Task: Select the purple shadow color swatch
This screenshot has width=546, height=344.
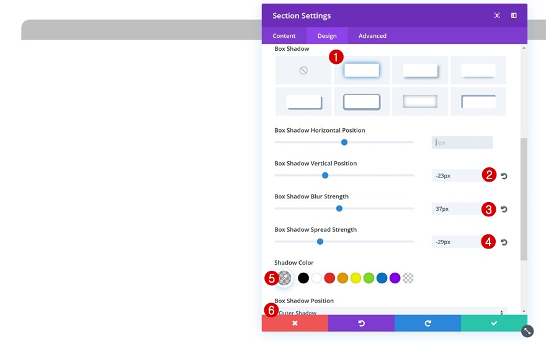Action: 395,278
